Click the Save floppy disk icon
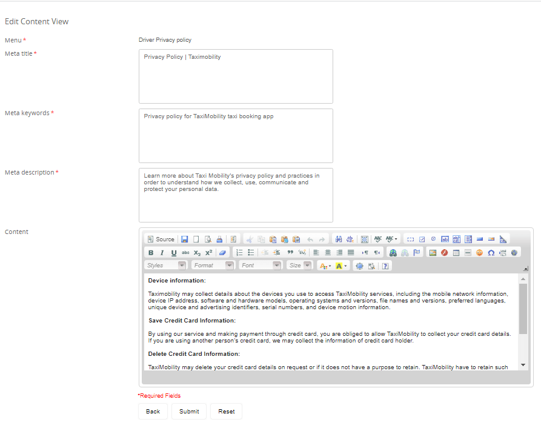Screen dimensions: 541x428 (x=185, y=239)
